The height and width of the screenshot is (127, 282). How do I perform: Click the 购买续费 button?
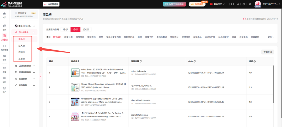click(197, 4)
